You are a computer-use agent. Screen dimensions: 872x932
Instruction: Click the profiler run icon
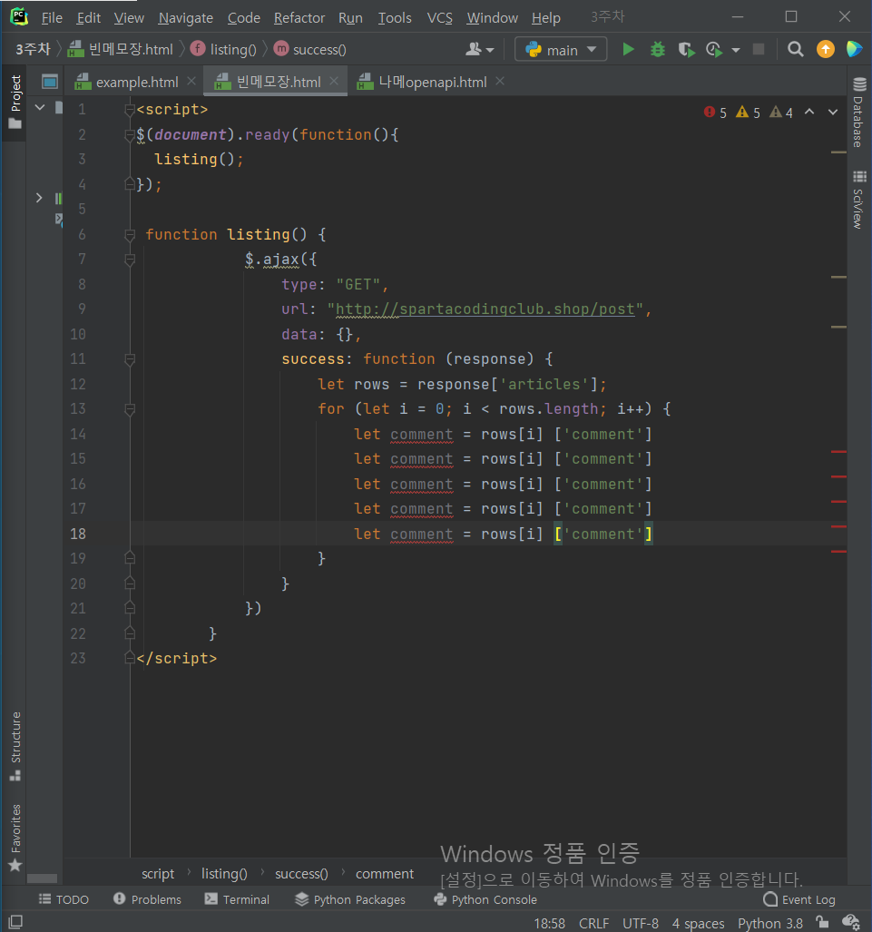(714, 49)
